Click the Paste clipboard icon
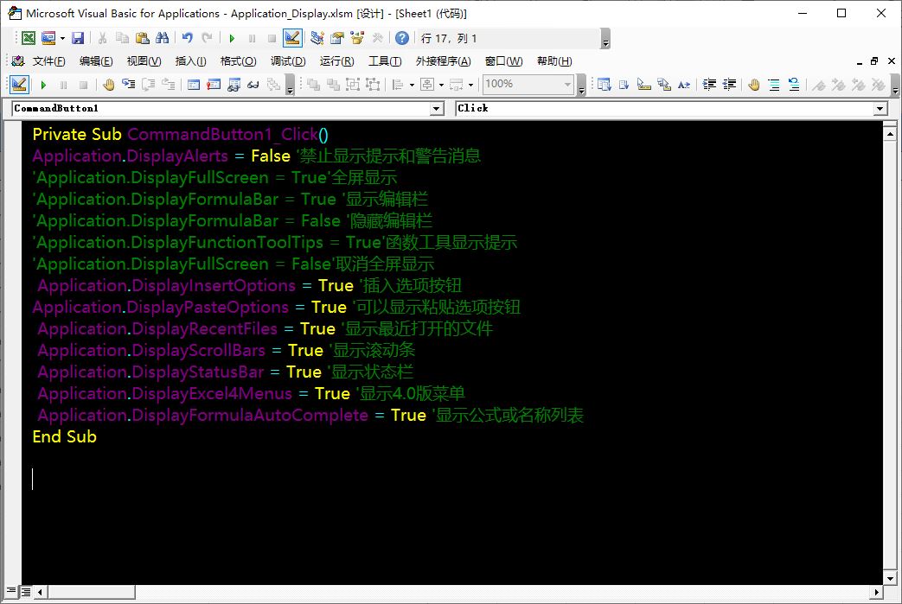 (x=142, y=39)
